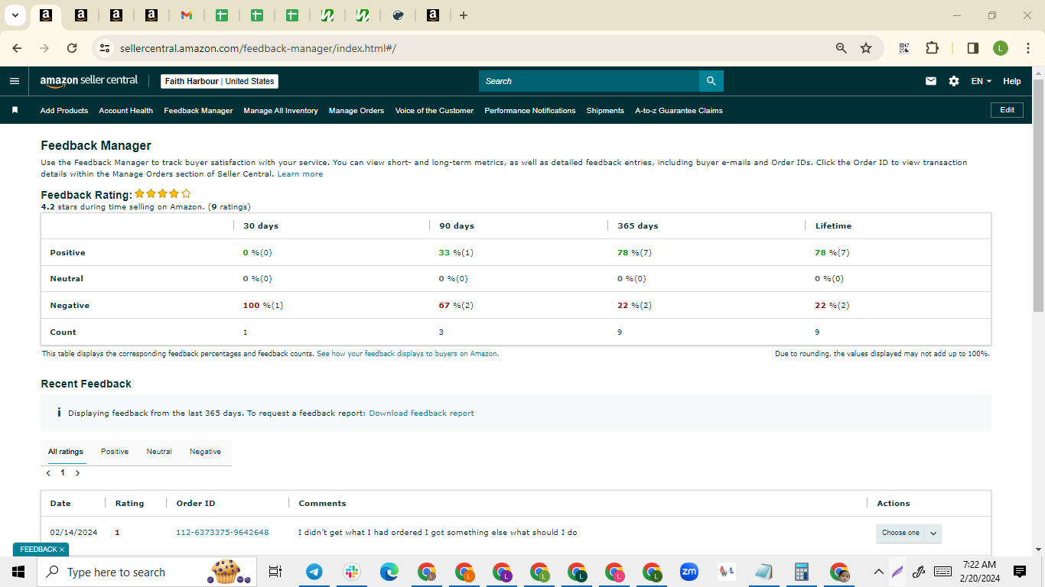
Task: Switch to the Negative feedback tab
Action: tap(205, 452)
